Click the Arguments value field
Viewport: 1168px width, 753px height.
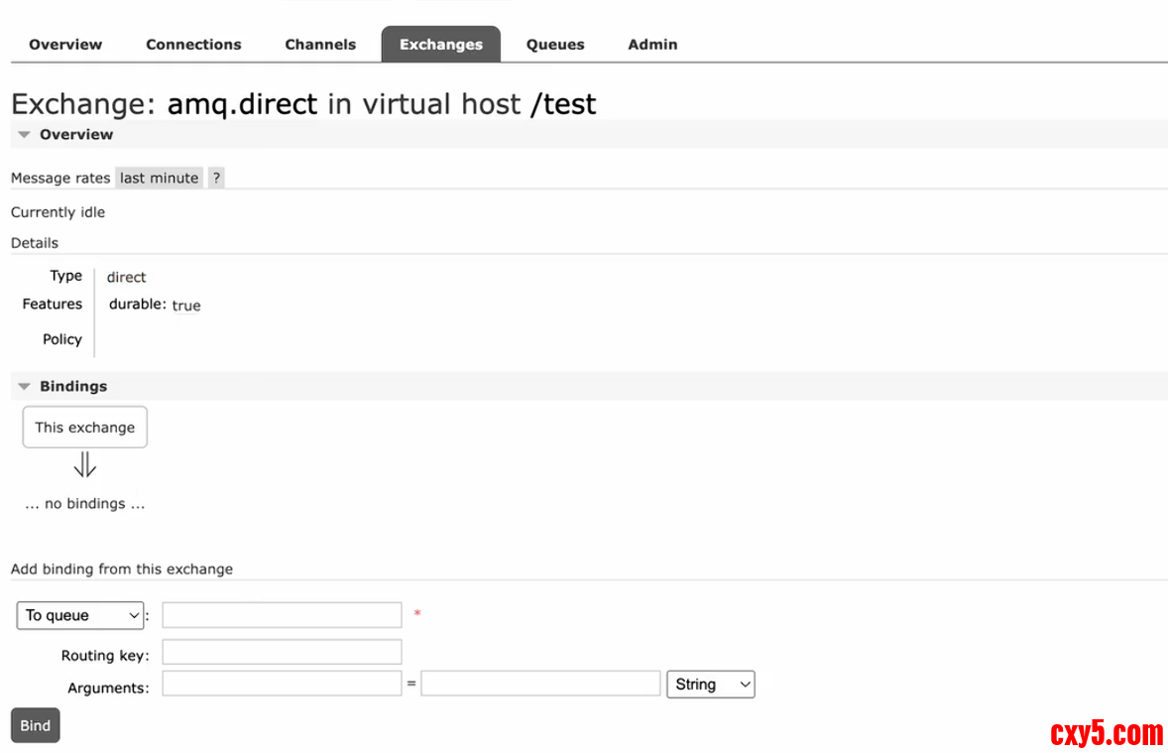[x=540, y=684]
